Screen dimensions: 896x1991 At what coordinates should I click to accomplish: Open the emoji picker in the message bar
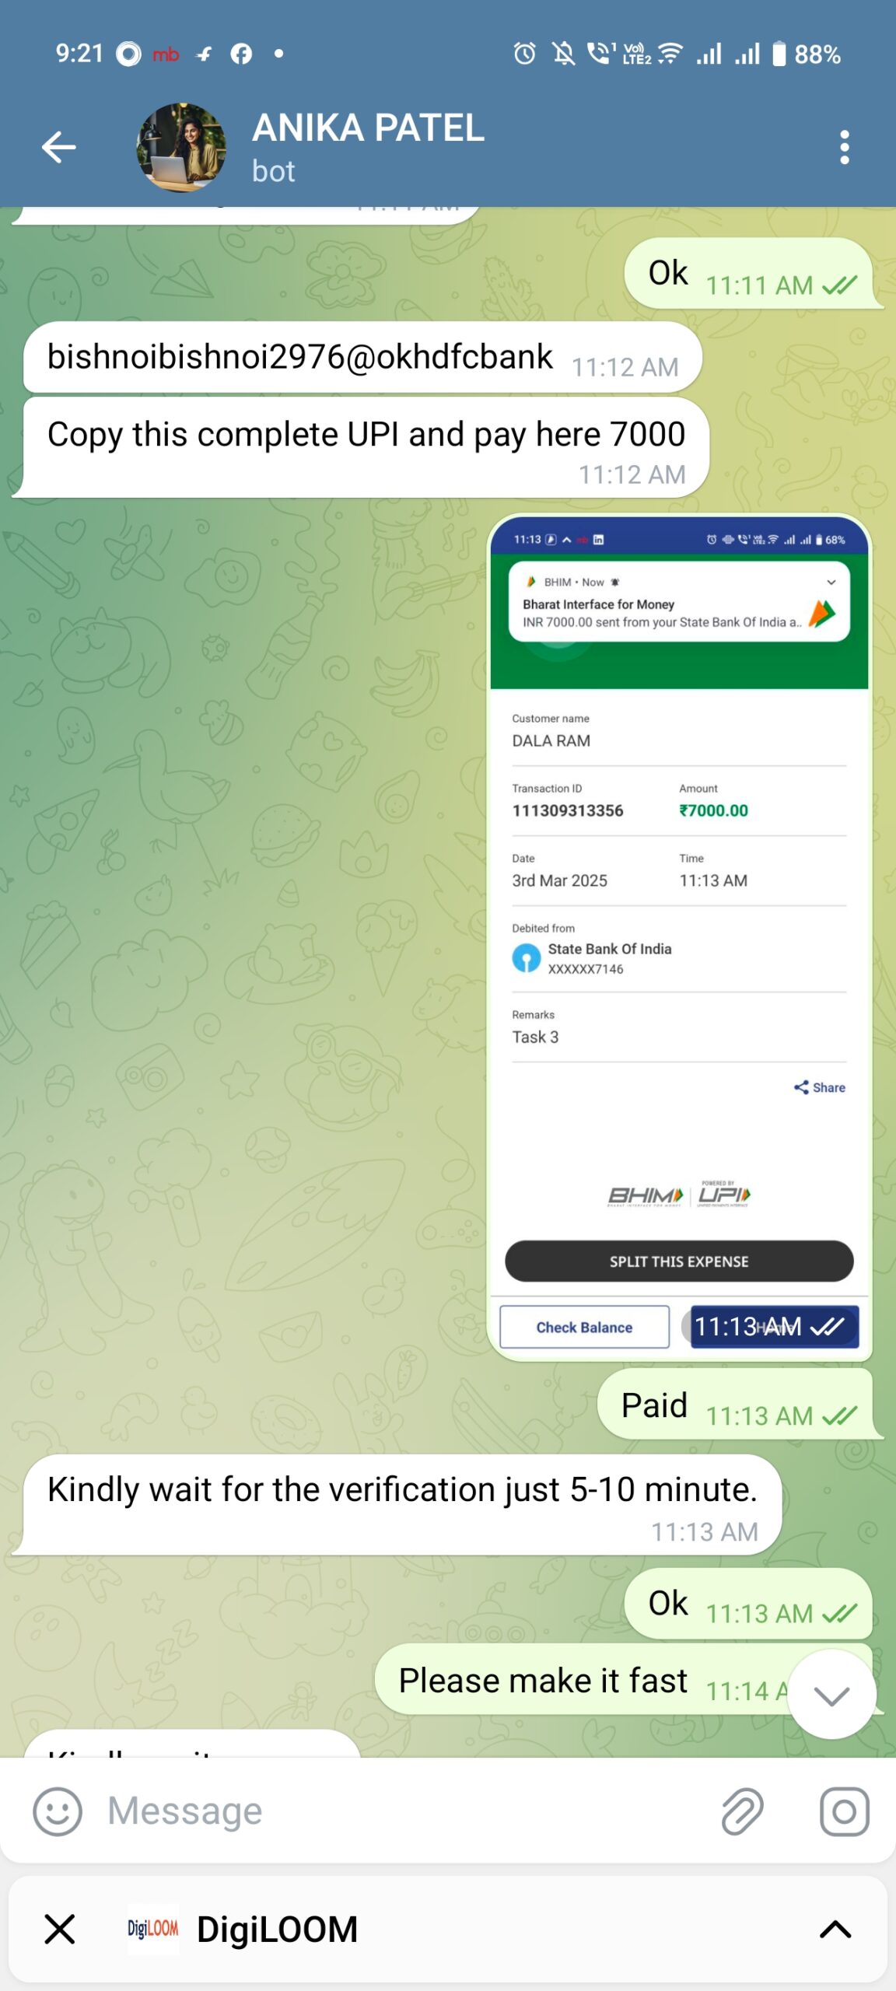(57, 1811)
